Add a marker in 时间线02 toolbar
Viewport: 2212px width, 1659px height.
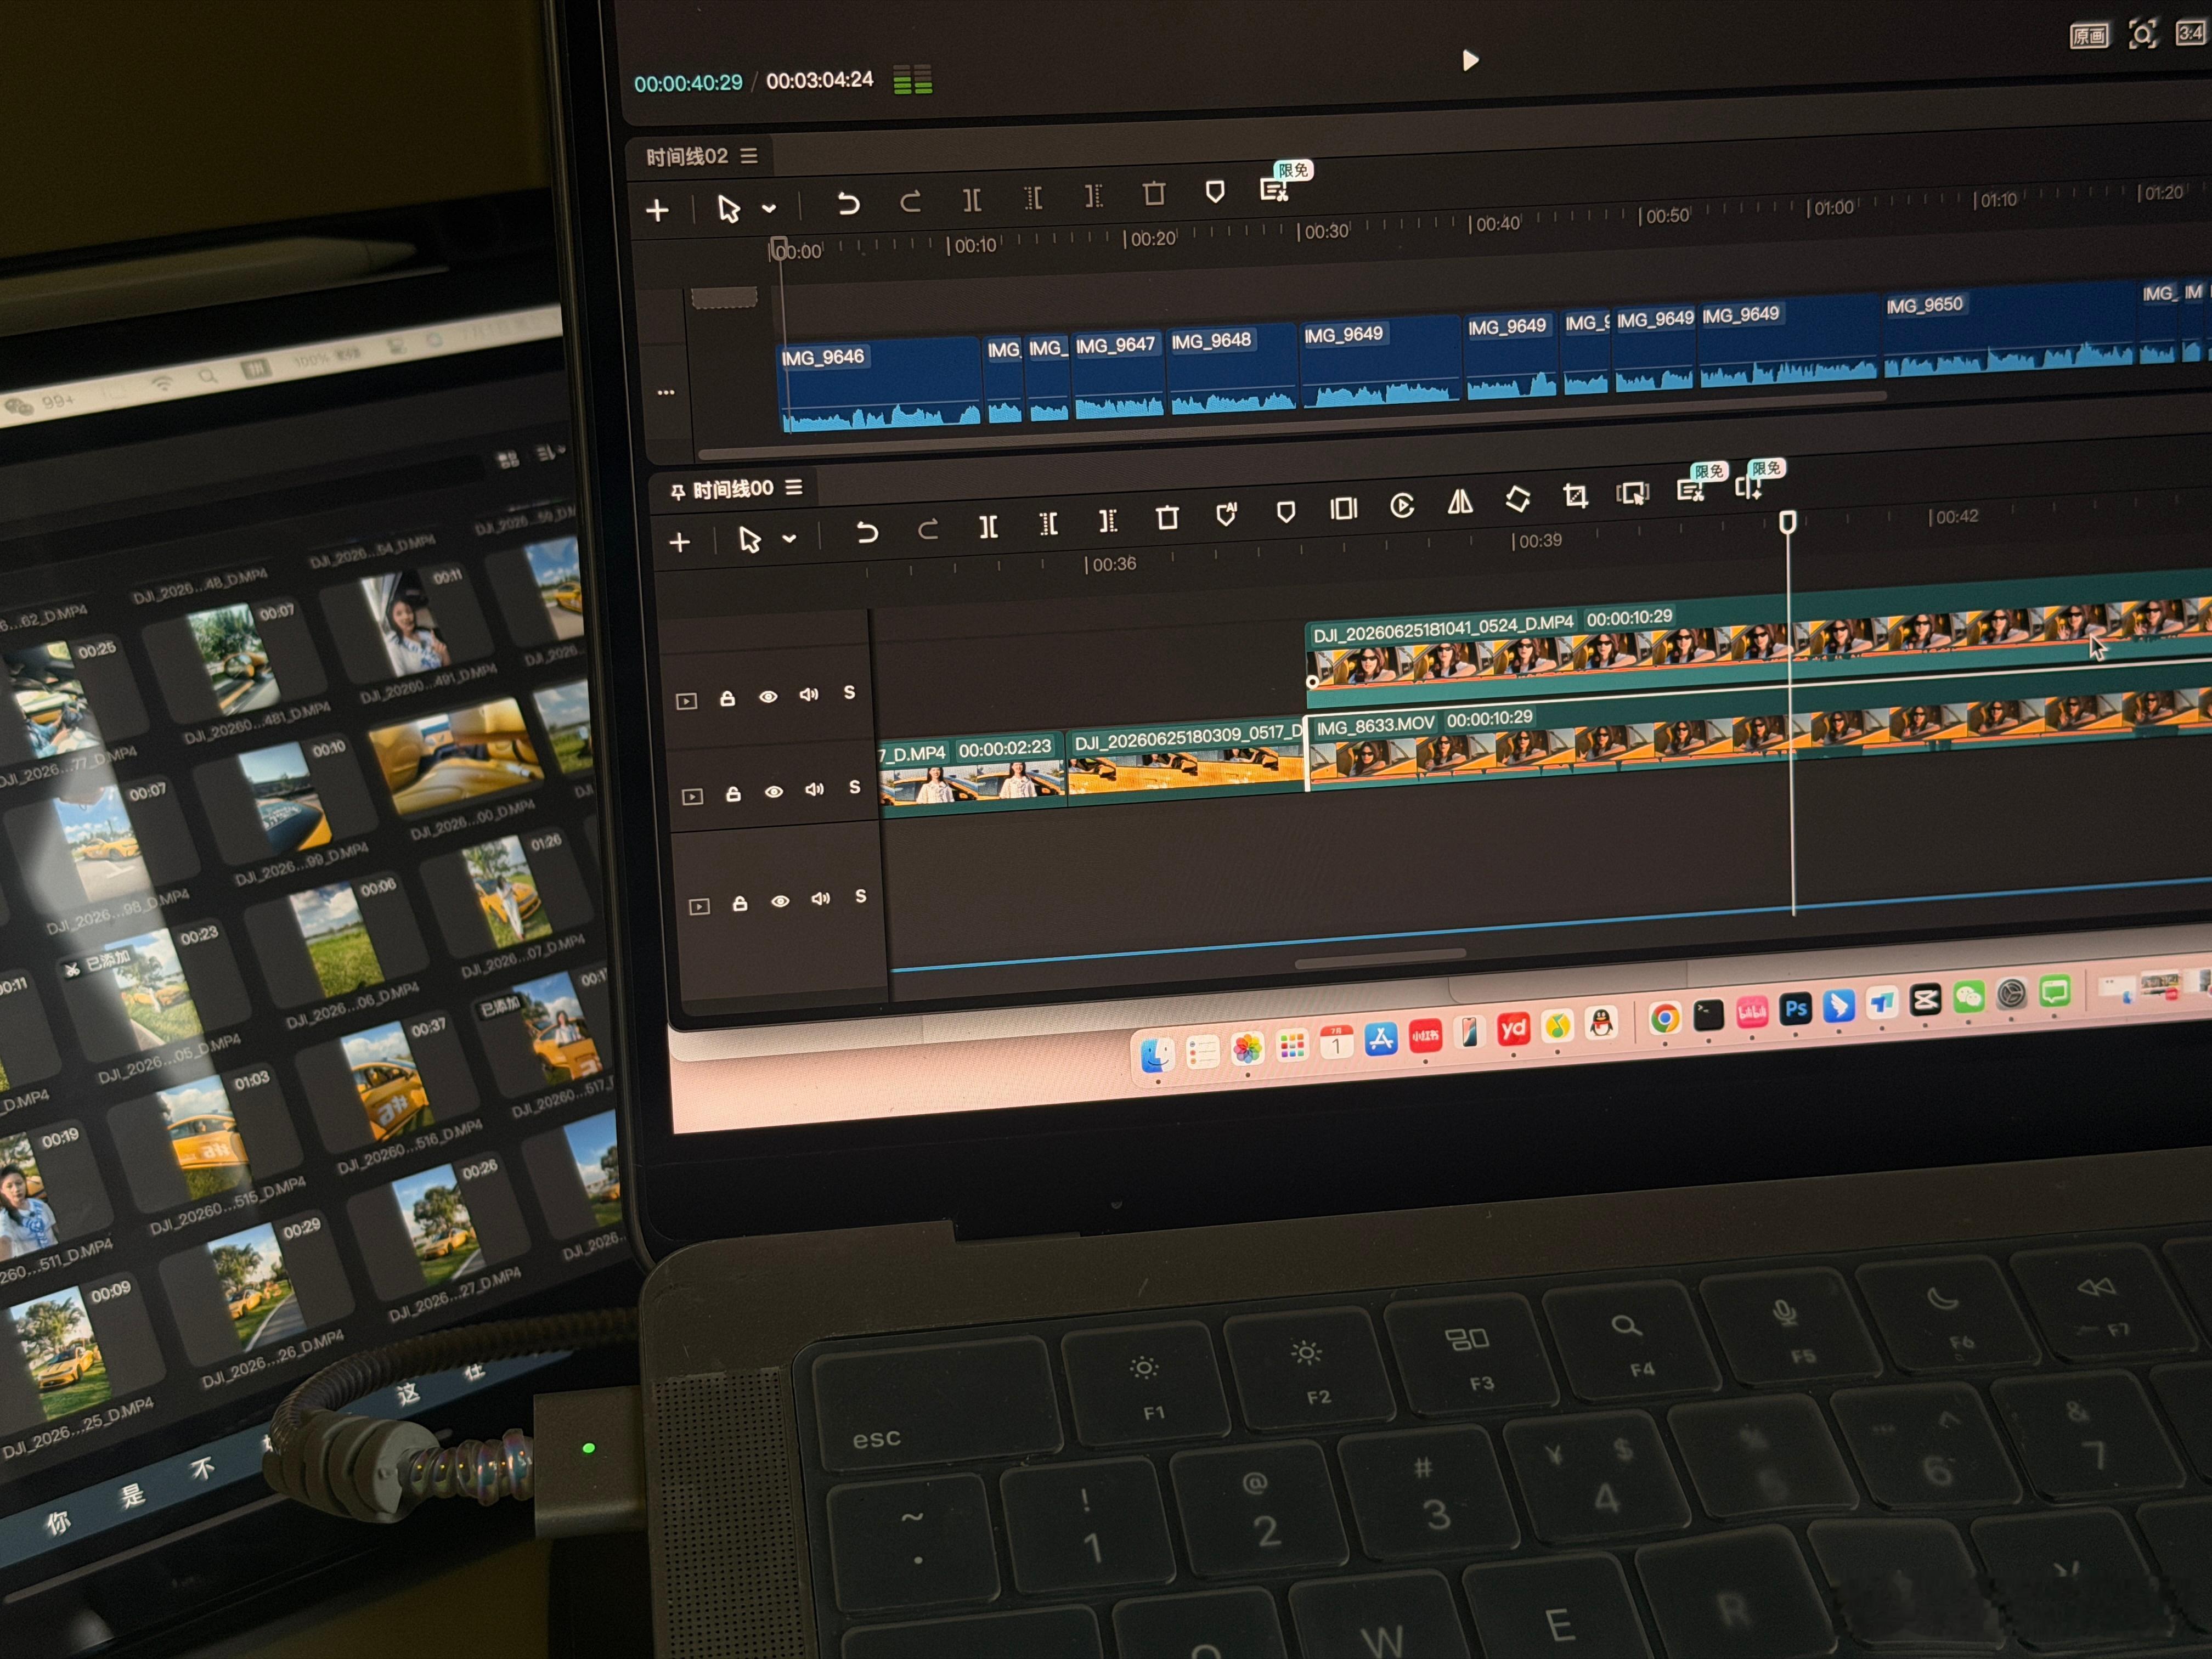1215,191
